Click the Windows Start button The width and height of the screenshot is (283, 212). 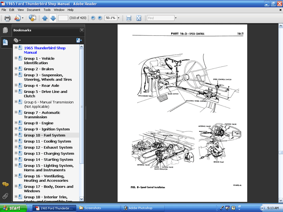[14, 208]
